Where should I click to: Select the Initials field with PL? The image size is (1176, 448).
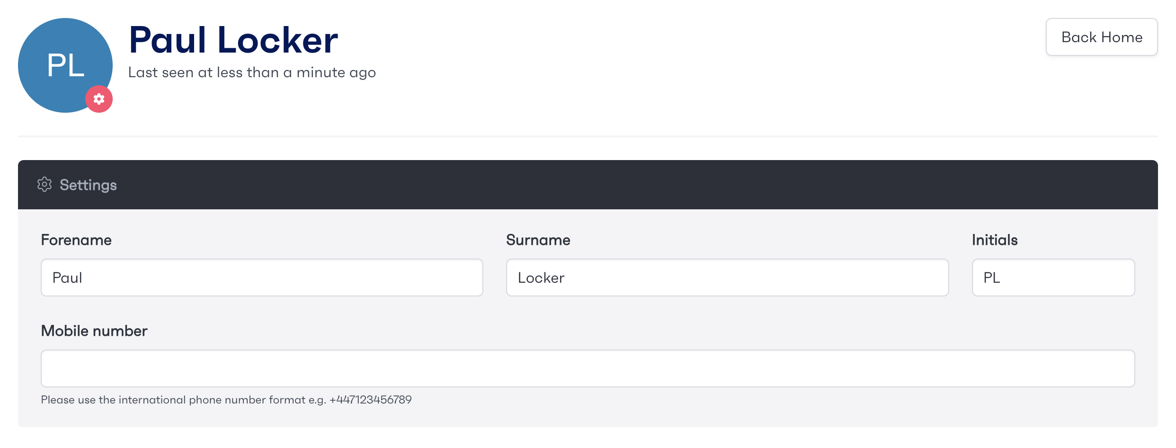pos(1053,278)
